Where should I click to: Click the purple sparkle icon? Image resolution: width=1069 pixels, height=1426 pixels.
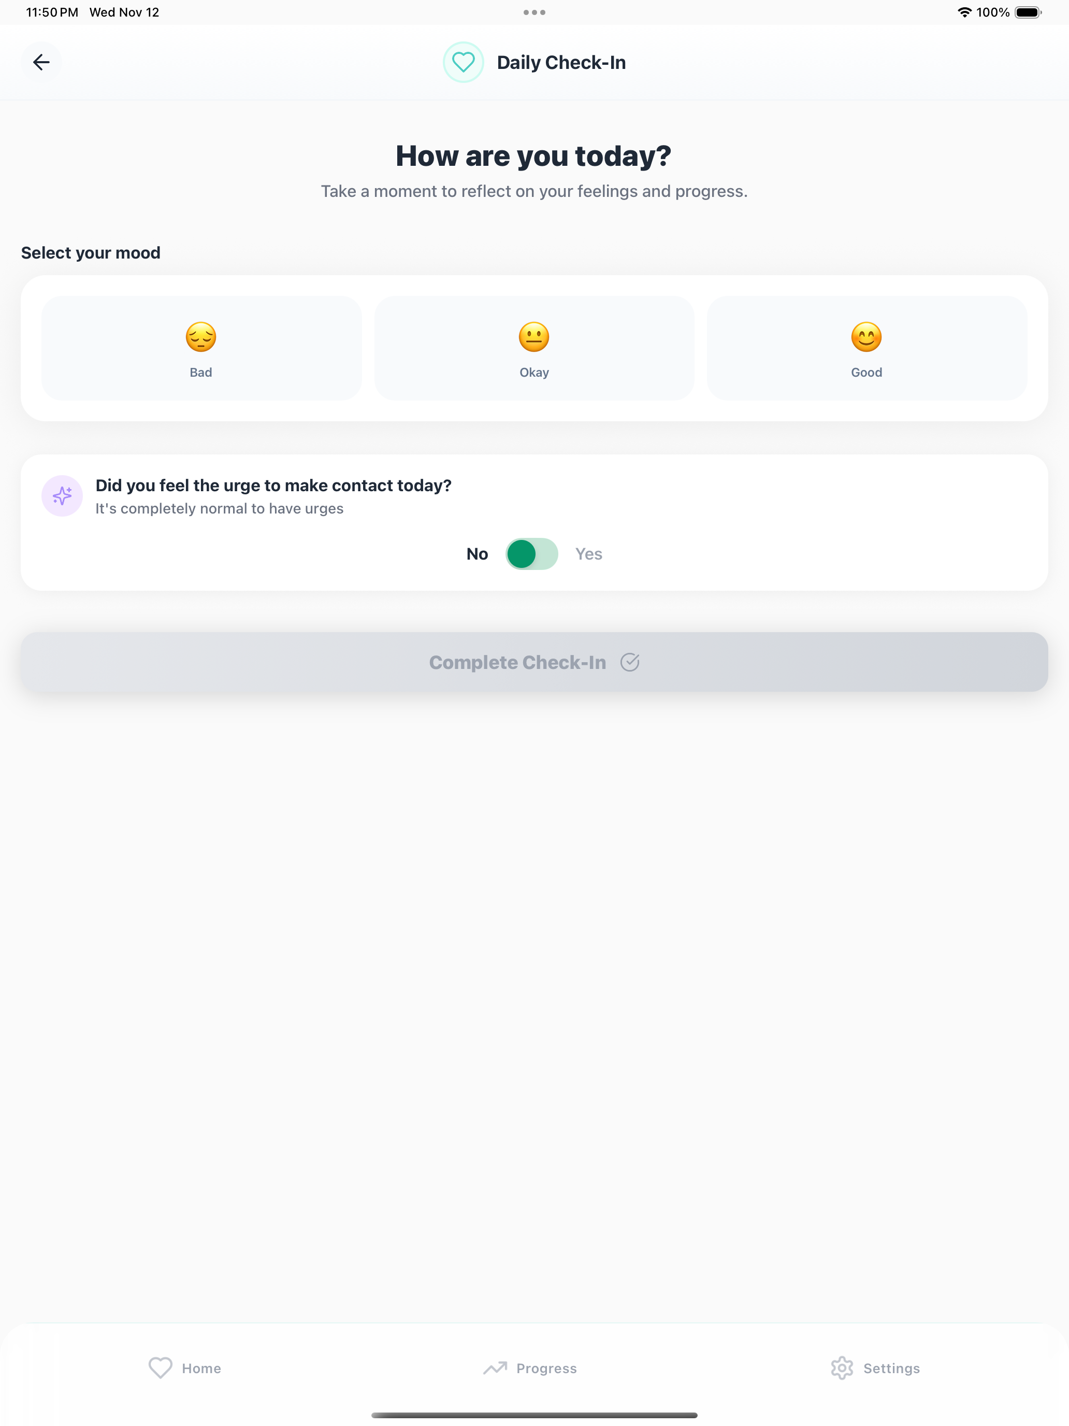[x=62, y=496]
